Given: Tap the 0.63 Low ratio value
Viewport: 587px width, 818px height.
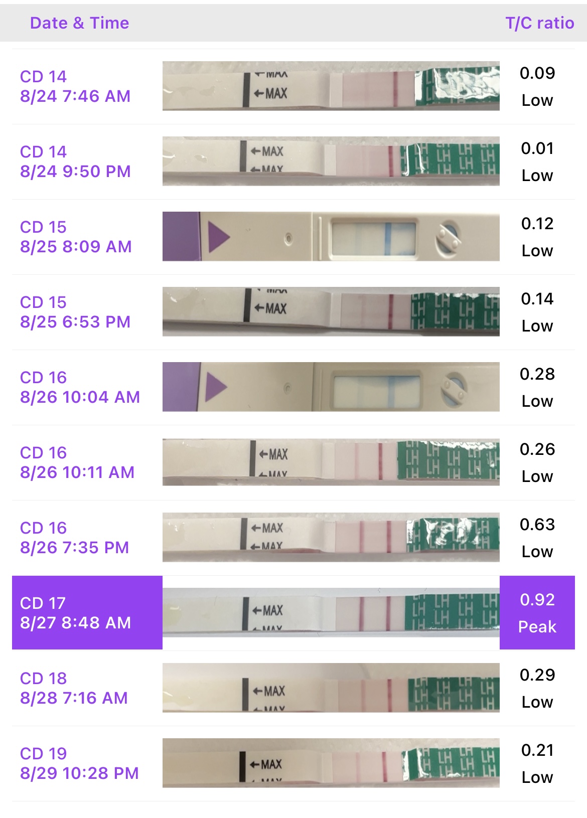Looking at the screenshot, I should pos(537,538).
